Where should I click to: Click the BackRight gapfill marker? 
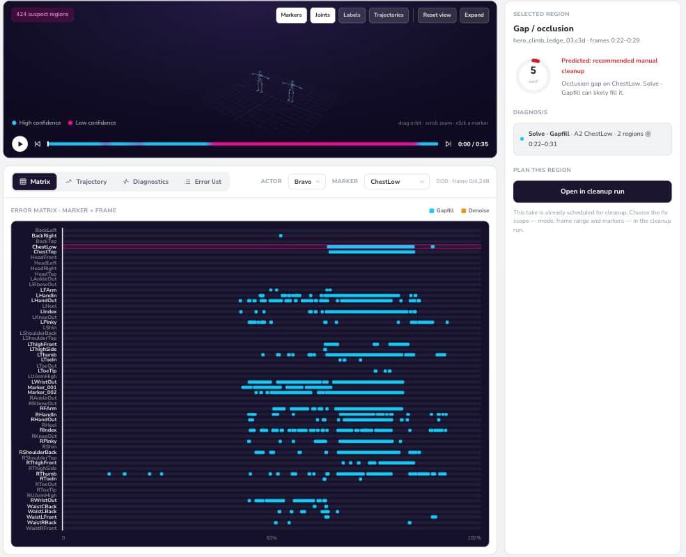pos(281,236)
